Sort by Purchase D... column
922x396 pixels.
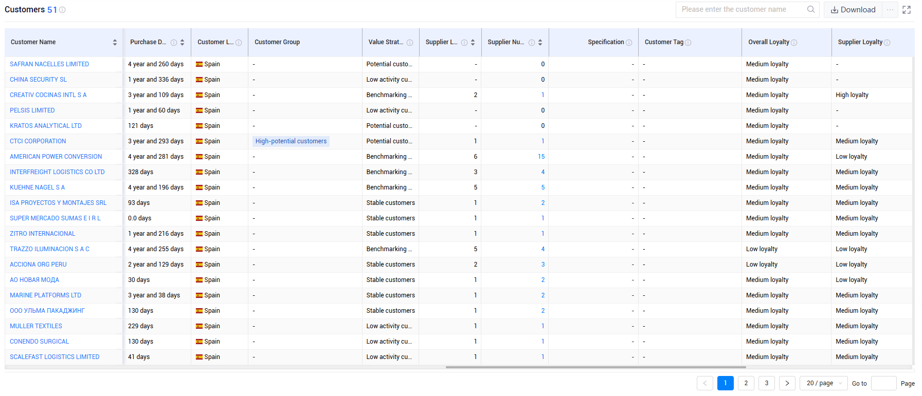pos(182,42)
